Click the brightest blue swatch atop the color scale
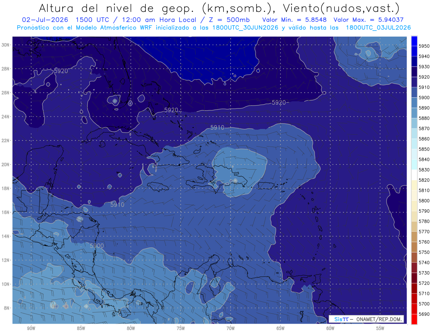 click(414, 41)
